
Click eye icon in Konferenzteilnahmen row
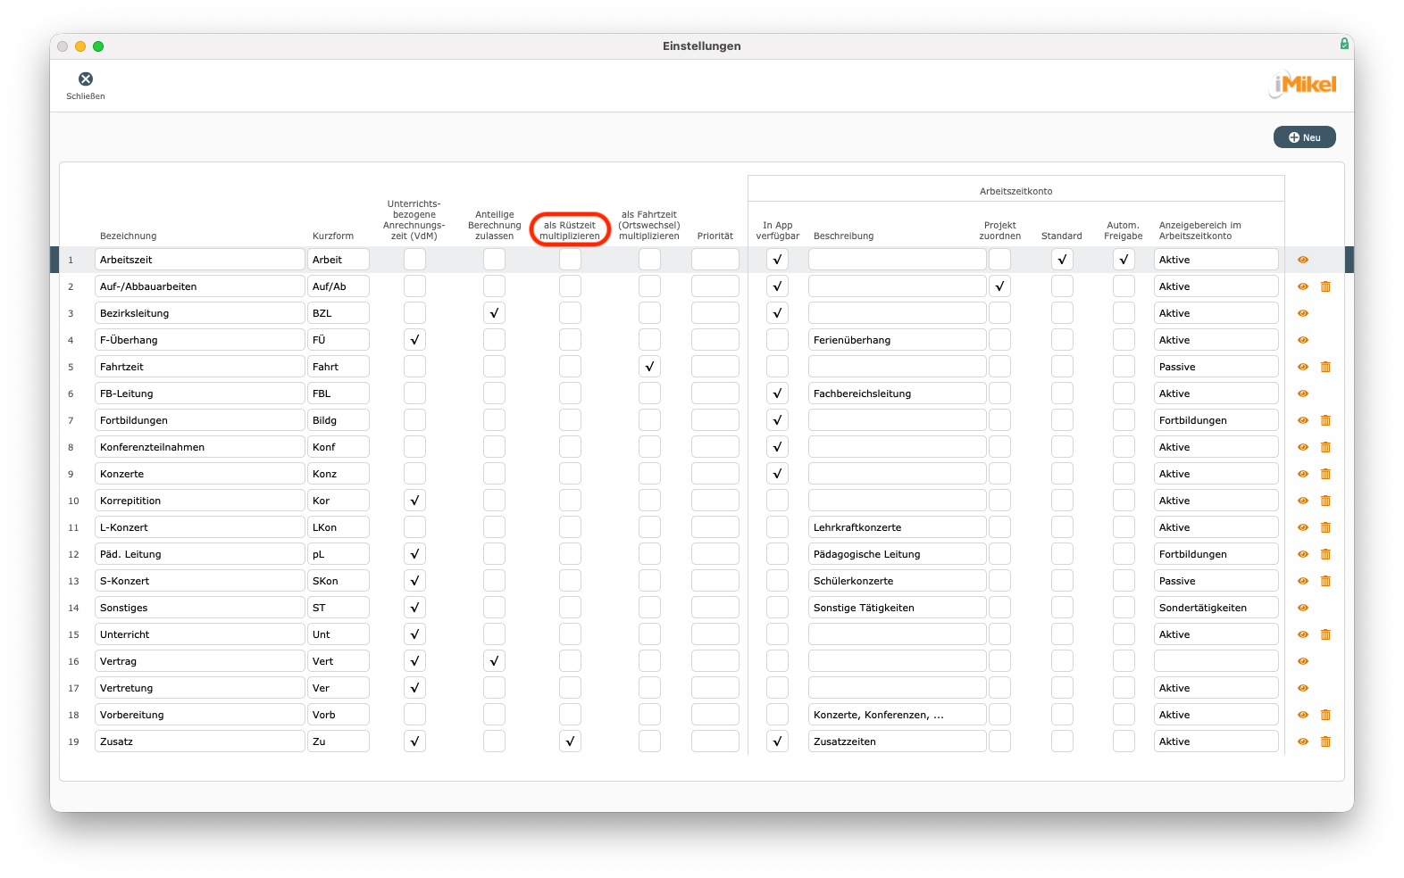(x=1303, y=447)
